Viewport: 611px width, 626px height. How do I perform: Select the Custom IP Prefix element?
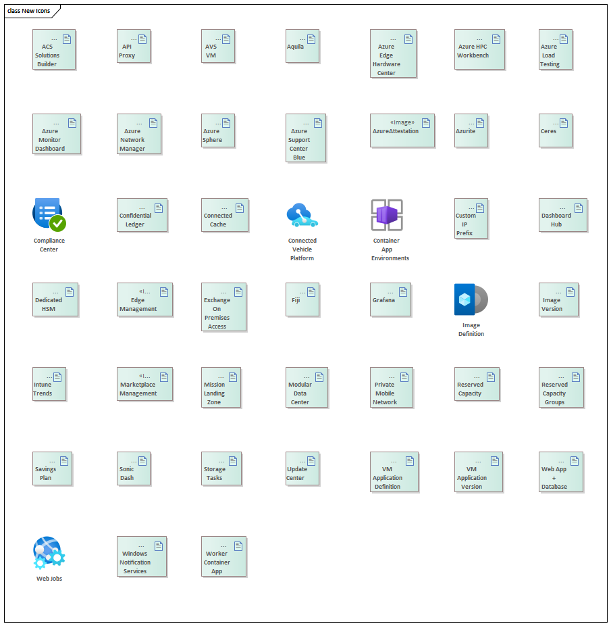(471, 219)
